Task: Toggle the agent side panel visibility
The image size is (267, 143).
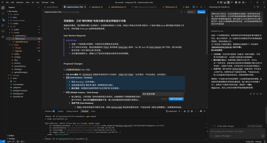Action: pyautogui.click(x=228, y=2)
